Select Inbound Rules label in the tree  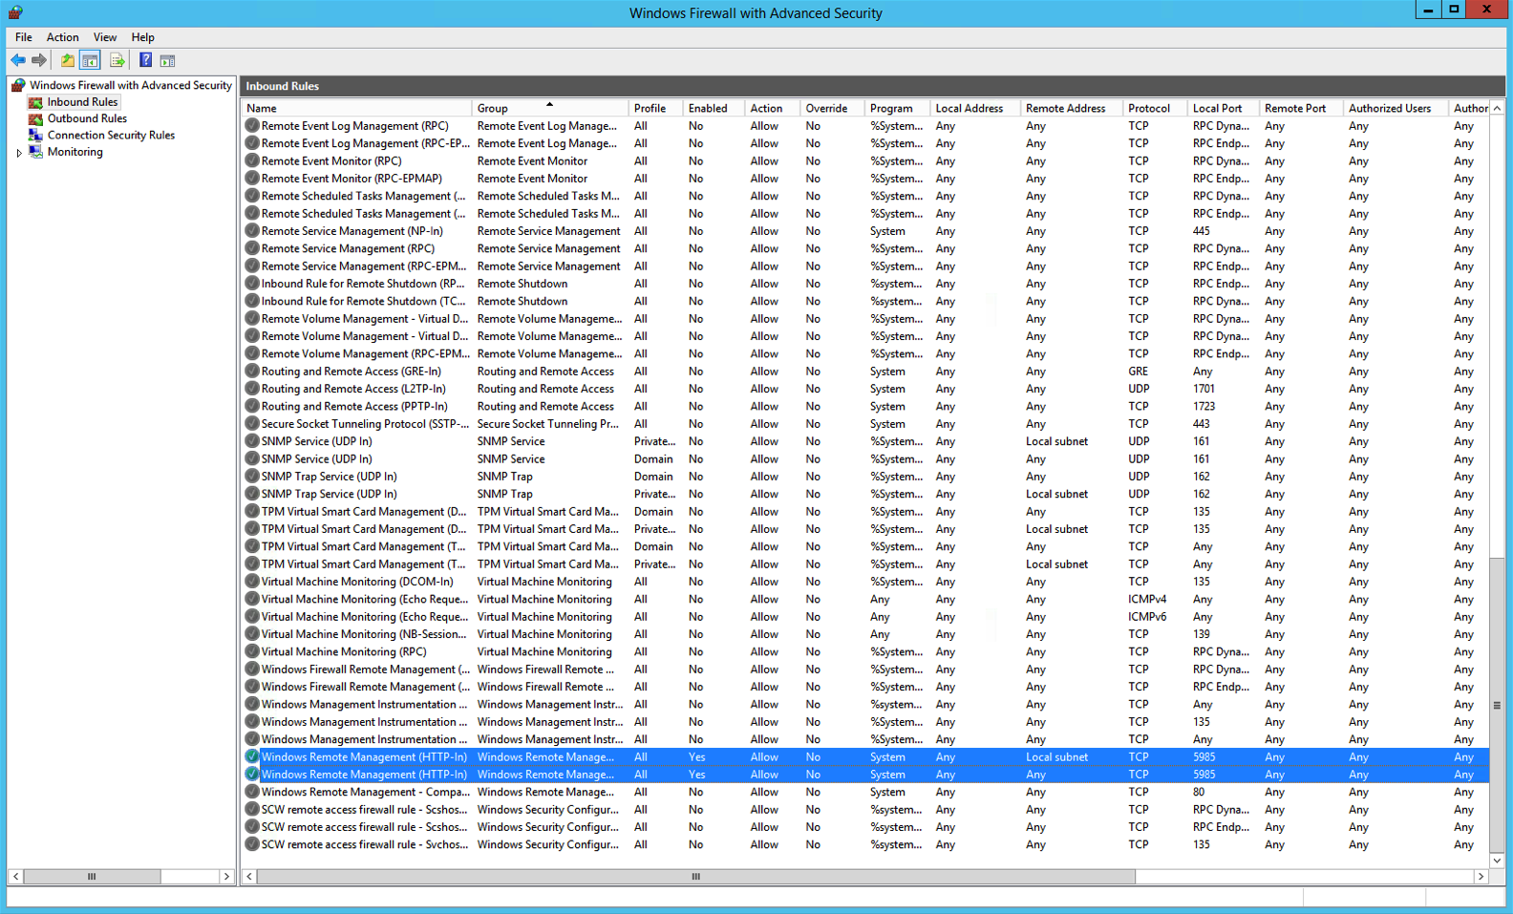click(x=83, y=102)
